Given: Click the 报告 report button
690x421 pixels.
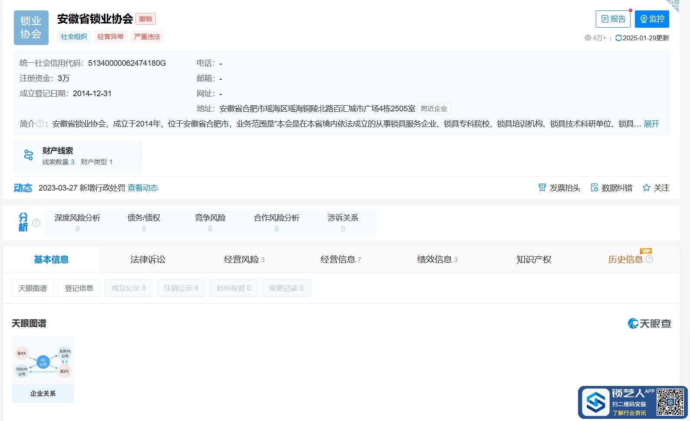Looking at the screenshot, I should [x=613, y=19].
